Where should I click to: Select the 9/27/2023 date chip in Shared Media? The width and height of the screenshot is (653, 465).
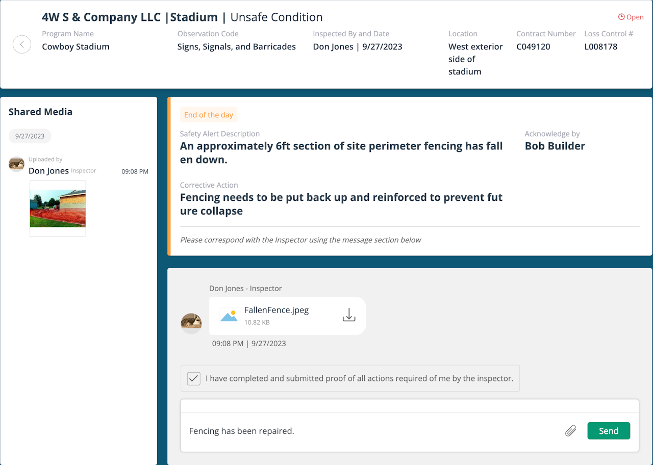click(30, 136)
